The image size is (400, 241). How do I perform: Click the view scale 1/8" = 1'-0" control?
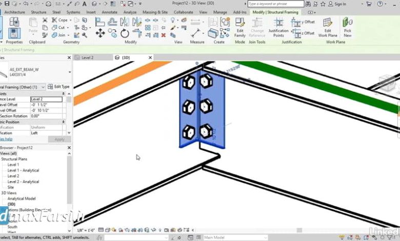[86, 230]
